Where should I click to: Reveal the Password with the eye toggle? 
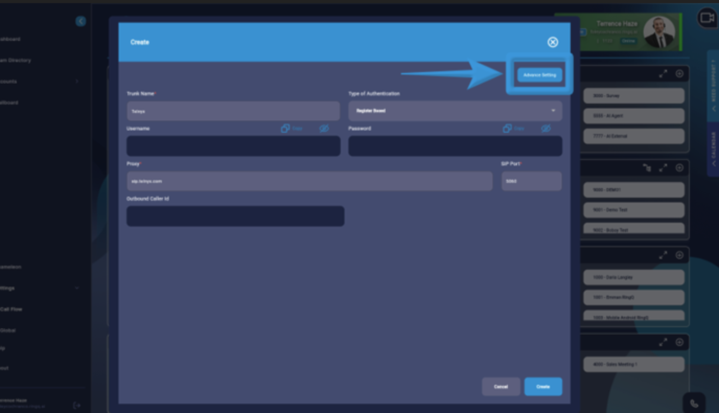point(546,128)
